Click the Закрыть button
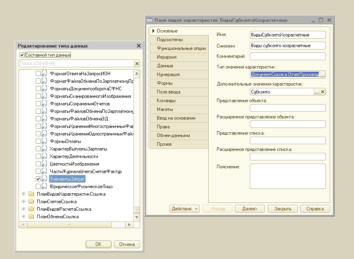The height and width of the screenshot is (259, 354). tap(283, 209)
